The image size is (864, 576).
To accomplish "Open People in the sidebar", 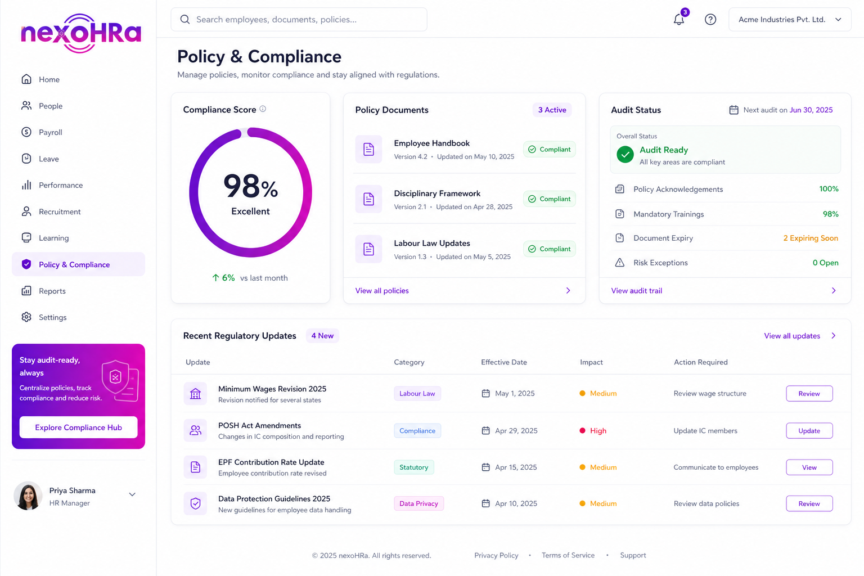I will coord(78,106).
